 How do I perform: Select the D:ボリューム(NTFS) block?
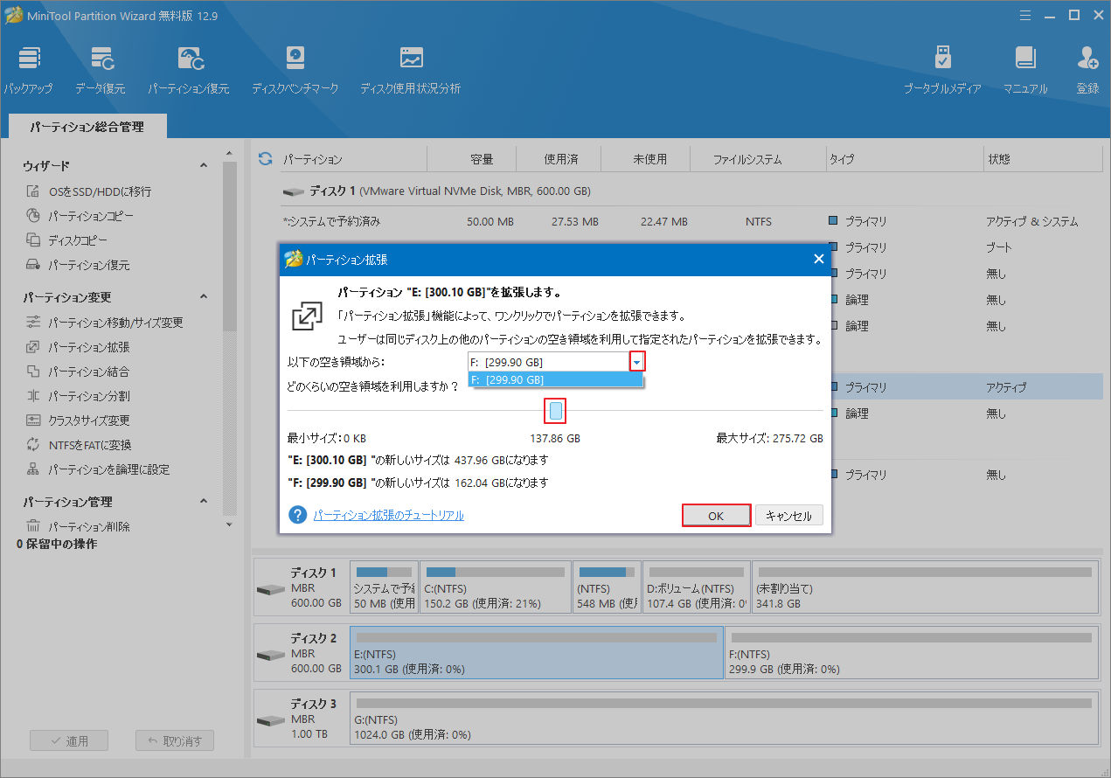click(x=695, y=587)
